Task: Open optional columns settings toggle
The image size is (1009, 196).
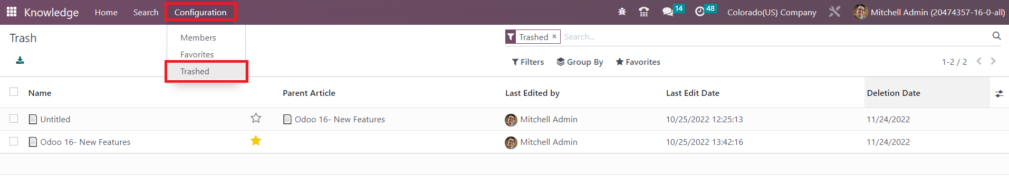Action: pos(999,93)
